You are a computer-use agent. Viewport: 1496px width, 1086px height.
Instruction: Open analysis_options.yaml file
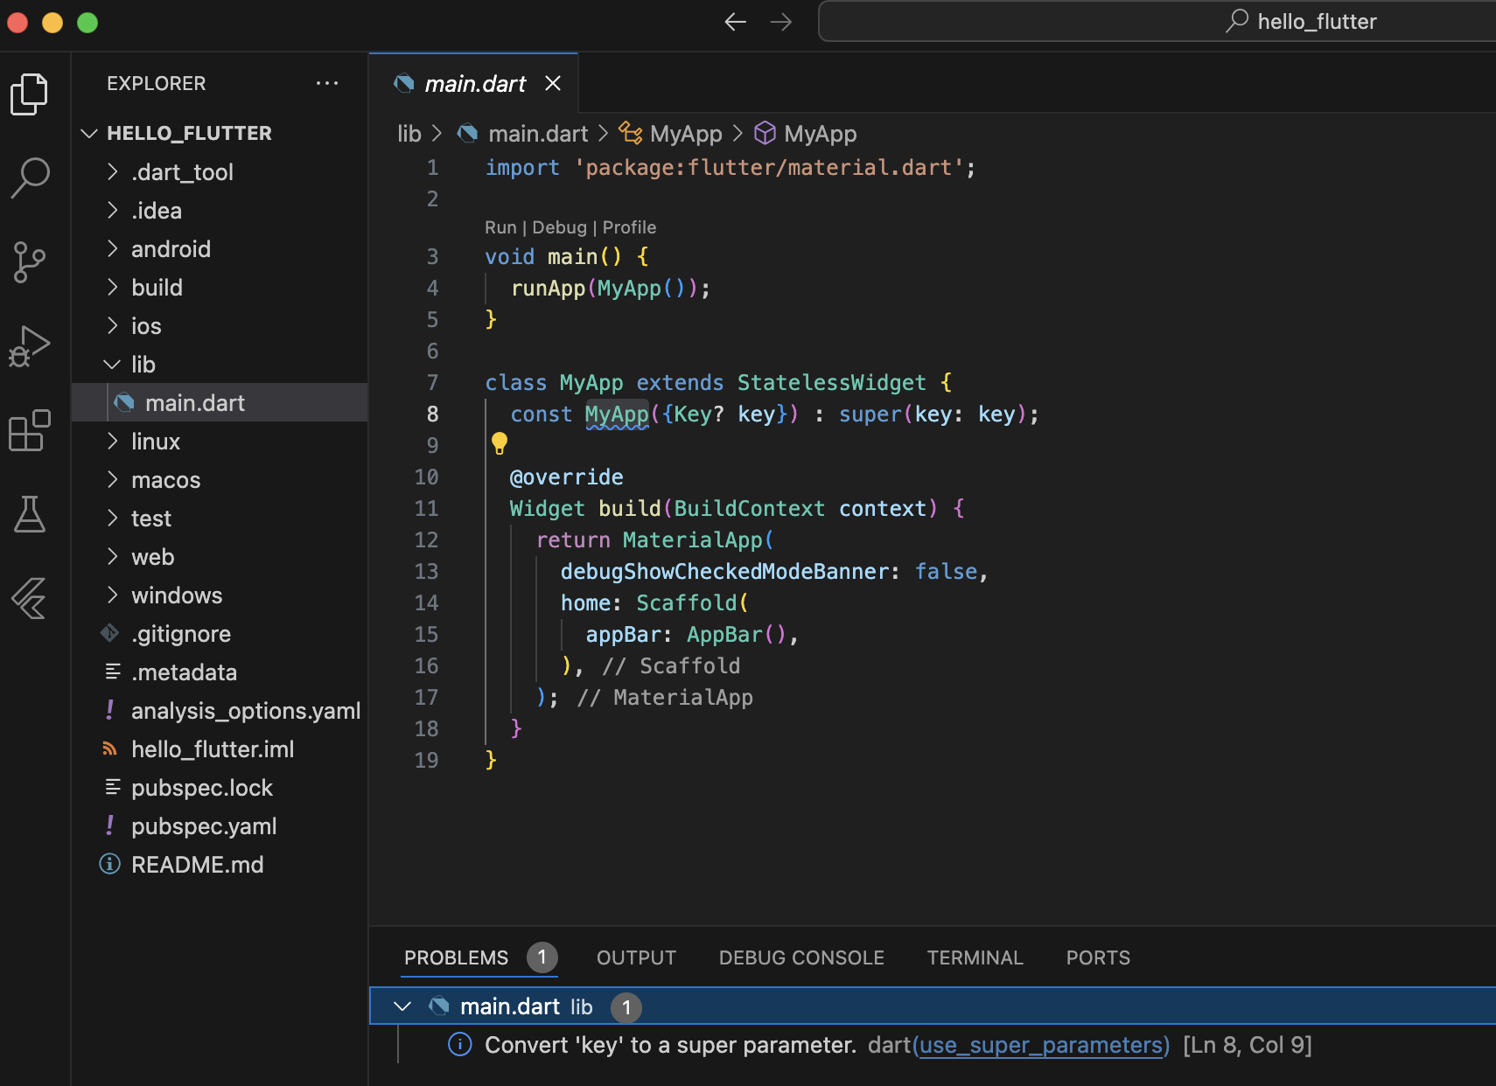(220, 710)
